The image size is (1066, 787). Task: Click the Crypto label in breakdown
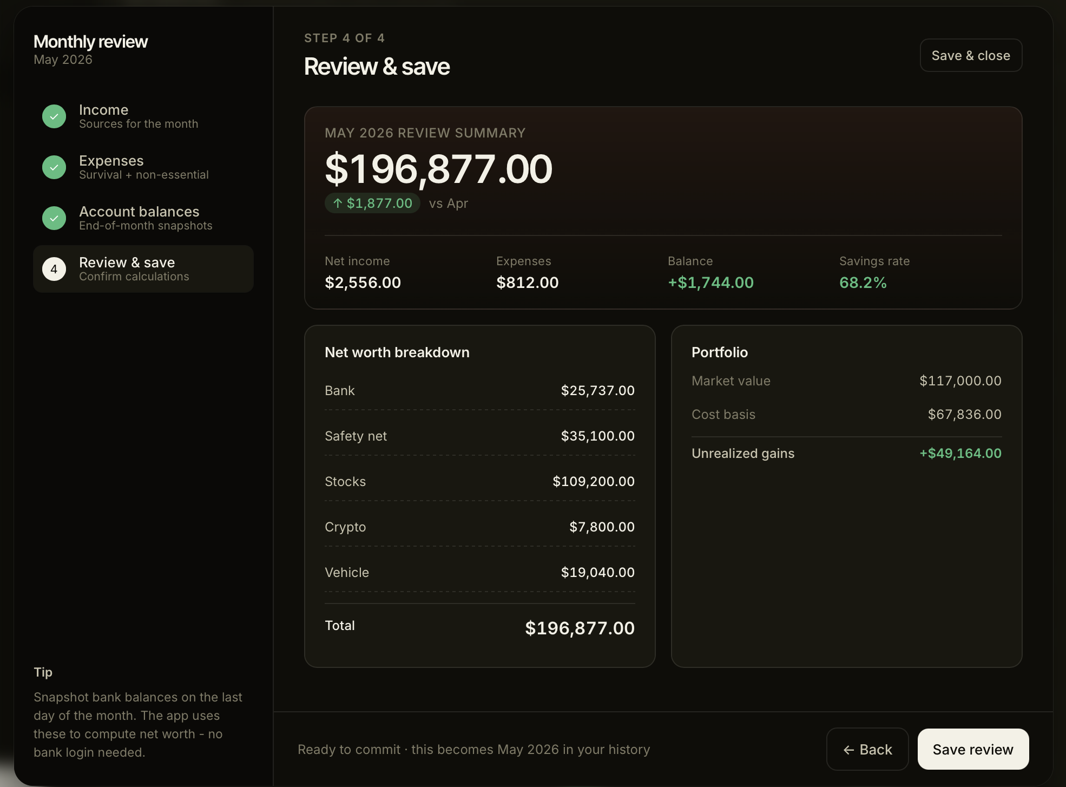click(345, 527)
